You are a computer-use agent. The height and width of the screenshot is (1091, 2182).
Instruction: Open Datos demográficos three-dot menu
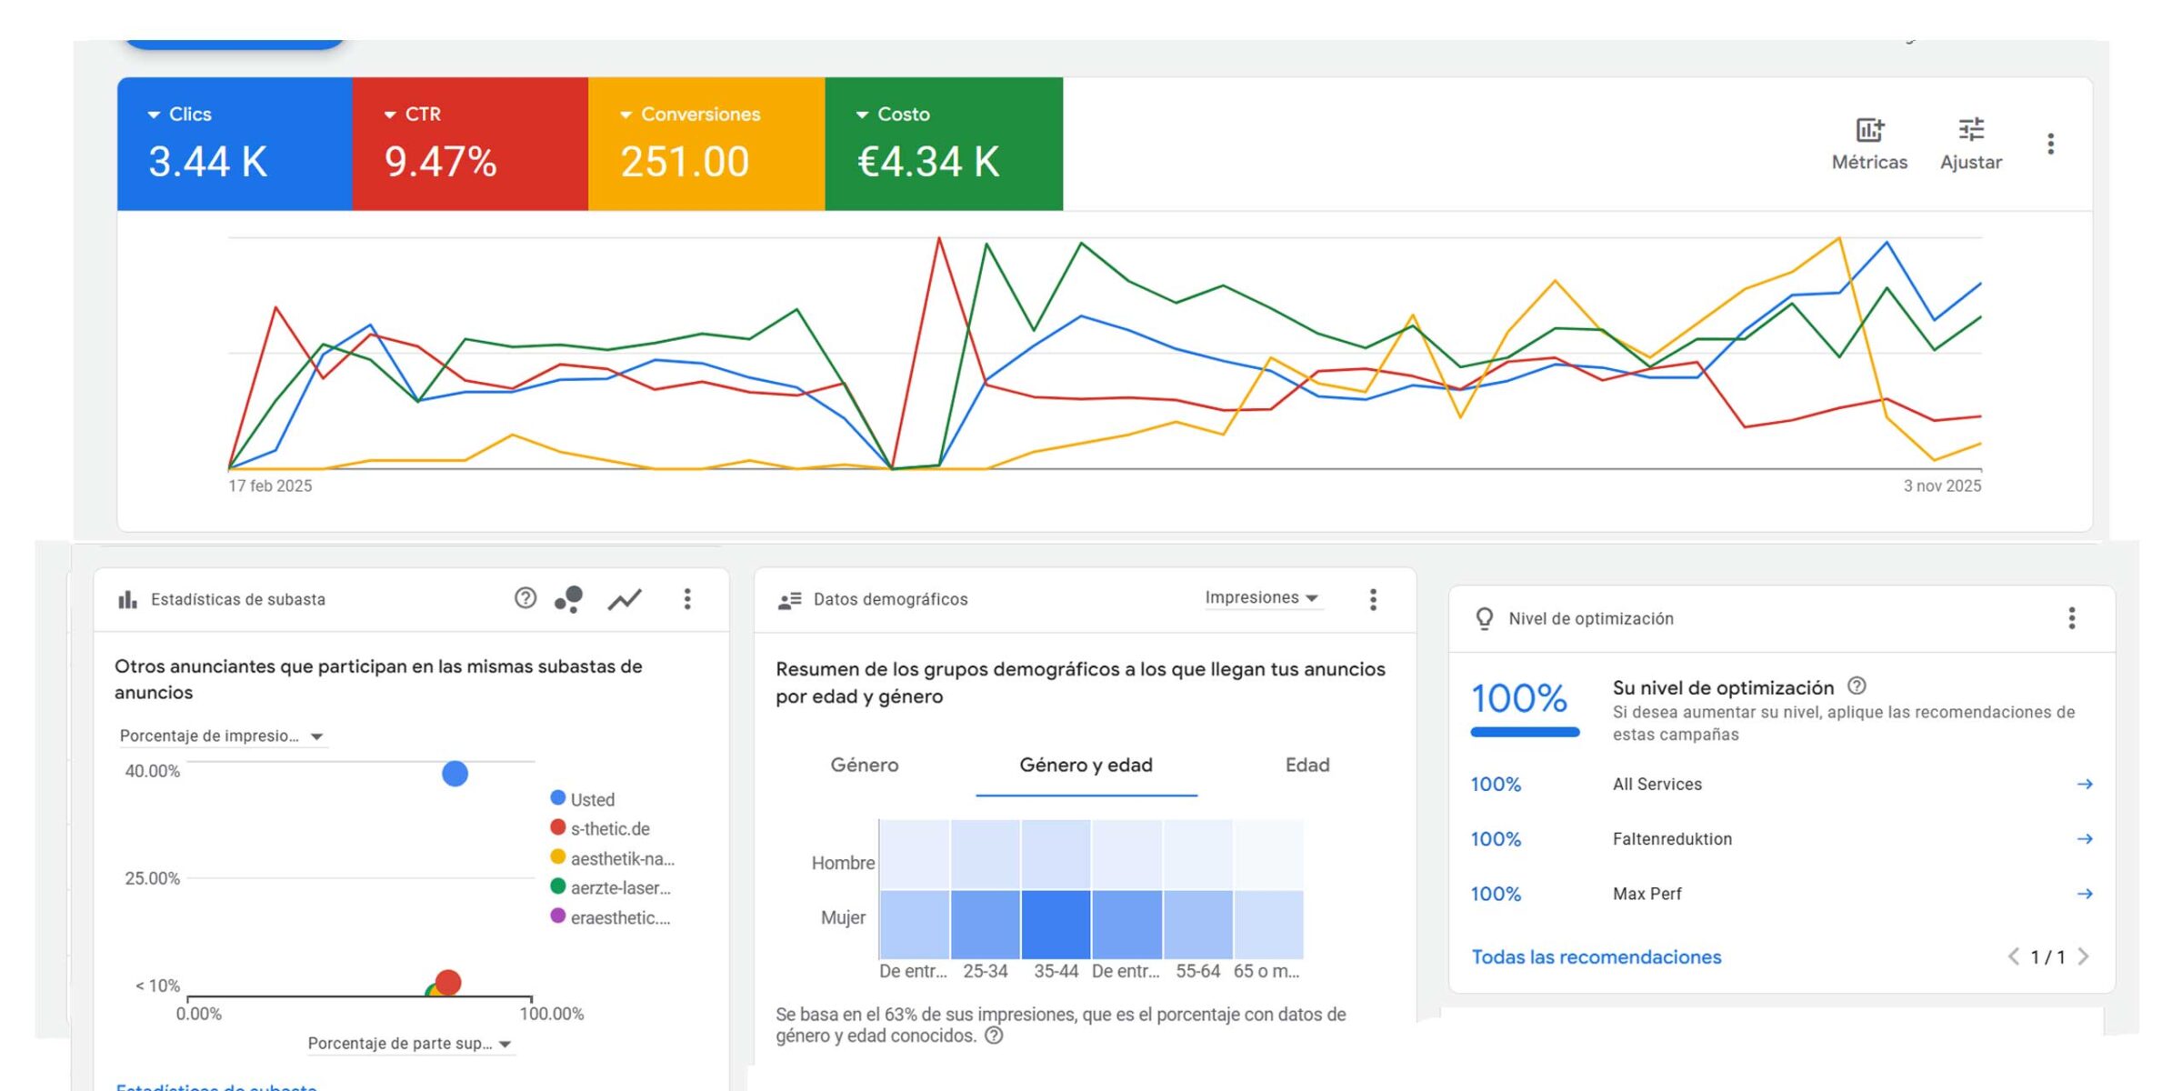click(1373, 599)
